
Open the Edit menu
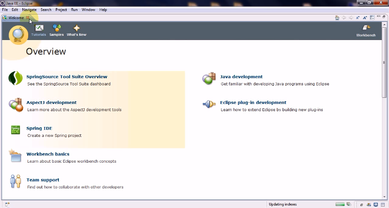[15, 10]
